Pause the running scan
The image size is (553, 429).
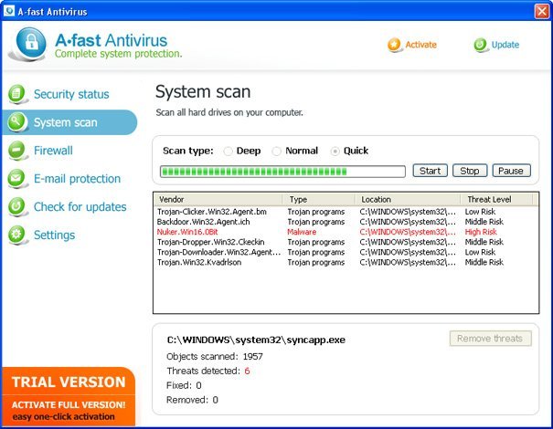coord(511,171)
